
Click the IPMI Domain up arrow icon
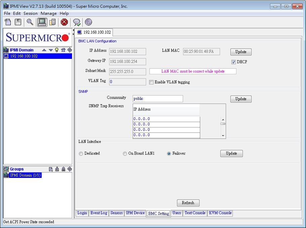pyautogui.click(x=44, y=50)
